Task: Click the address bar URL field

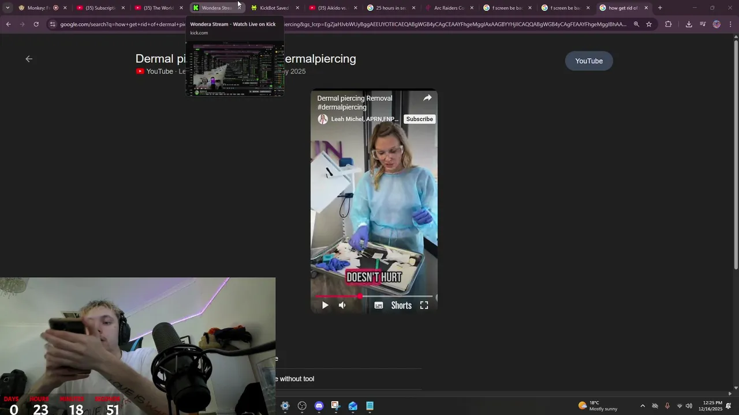Action: tap(343, 24)
